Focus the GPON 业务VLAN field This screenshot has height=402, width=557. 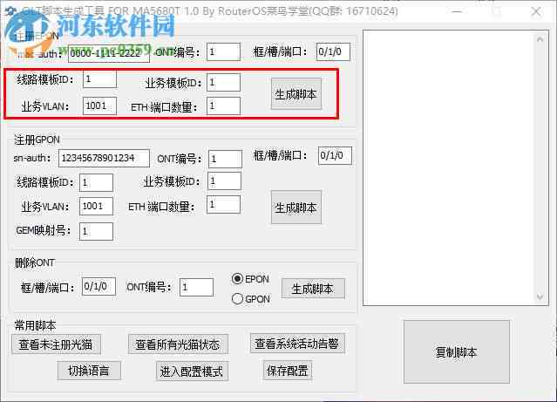click(96, 206)
